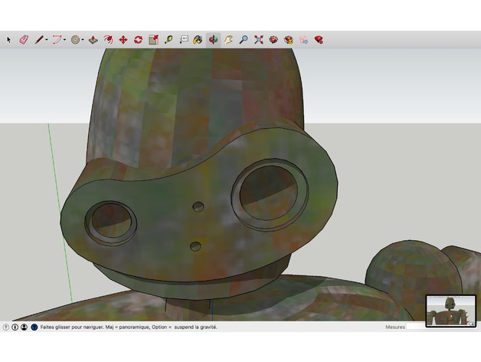481x362 pixels.
Task: Click the 'Mesures' label
Action: 395,327
